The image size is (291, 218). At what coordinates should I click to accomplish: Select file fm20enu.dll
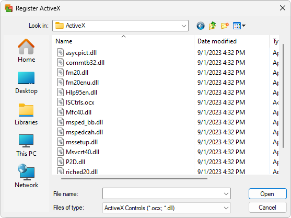pos(82,83)
